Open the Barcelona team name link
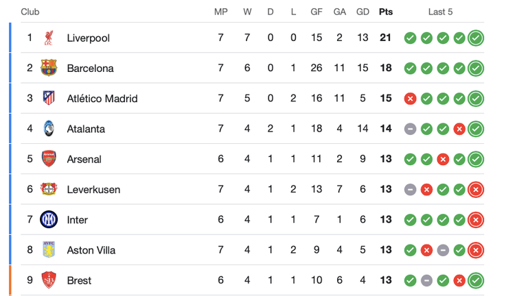This screenshot has height=296, width=508. 90,68
